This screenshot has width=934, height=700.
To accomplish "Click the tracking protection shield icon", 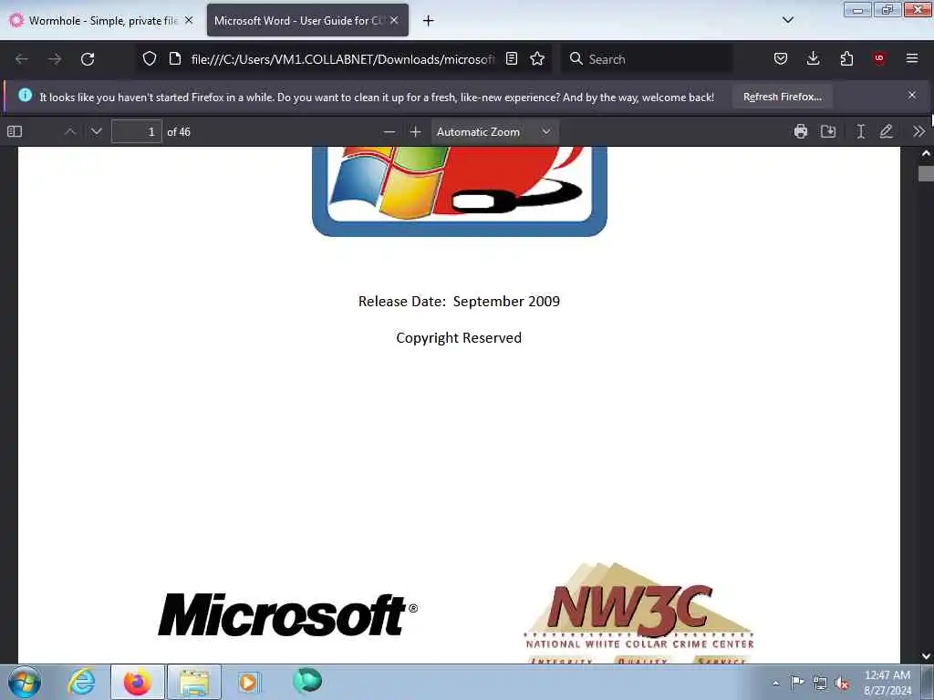I will 150,58.
